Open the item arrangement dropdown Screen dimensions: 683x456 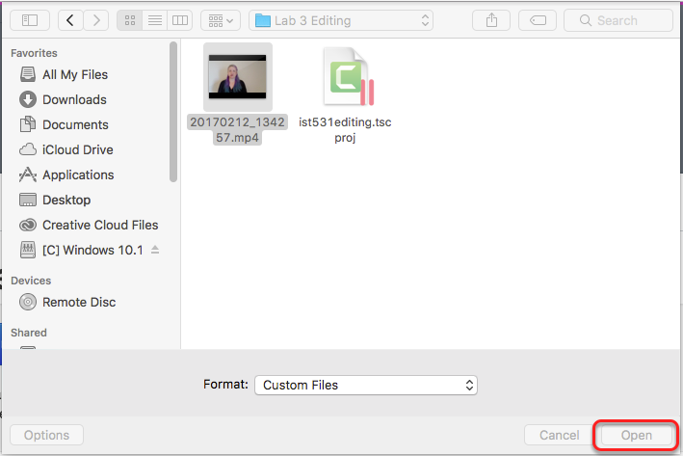(x=220, y=19)
